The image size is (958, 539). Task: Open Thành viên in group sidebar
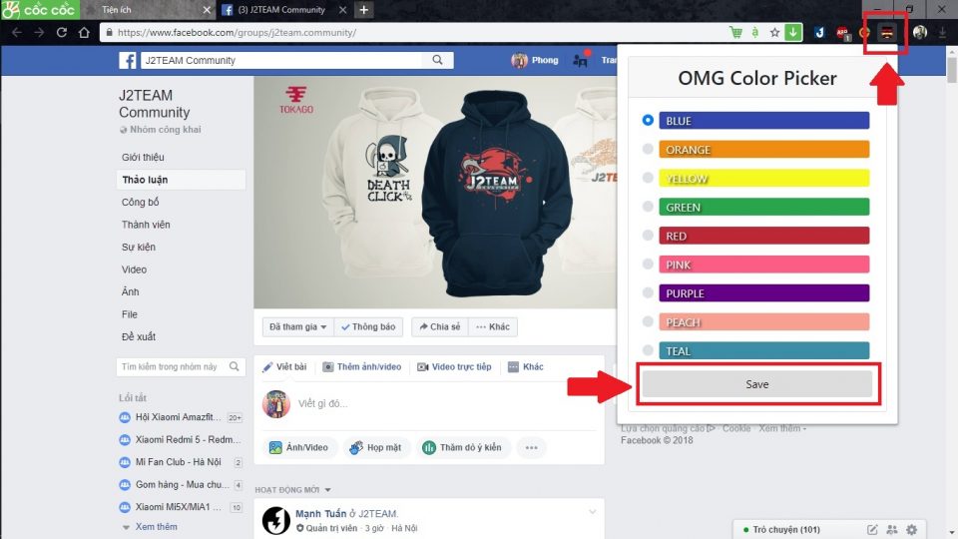pos(146,225)
